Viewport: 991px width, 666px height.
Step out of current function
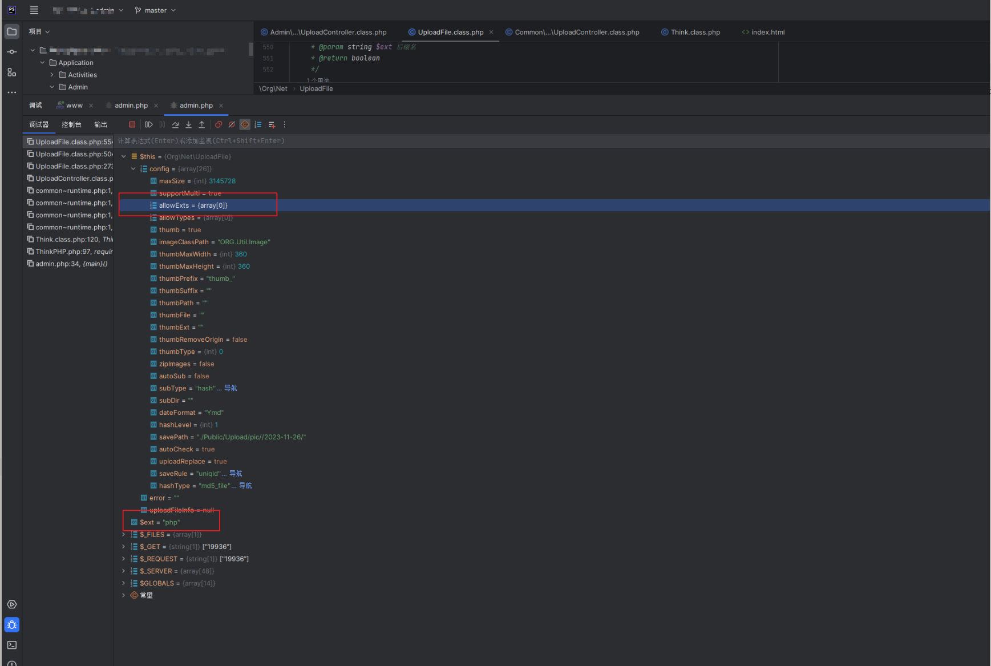pyautogui.click(x=201, y=124)
